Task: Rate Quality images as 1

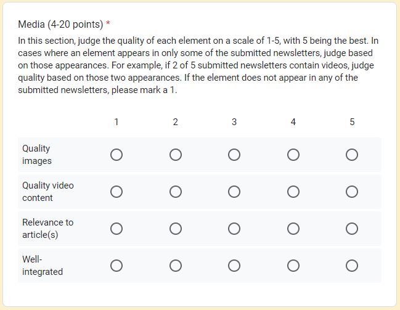Action: click(116, 155)
